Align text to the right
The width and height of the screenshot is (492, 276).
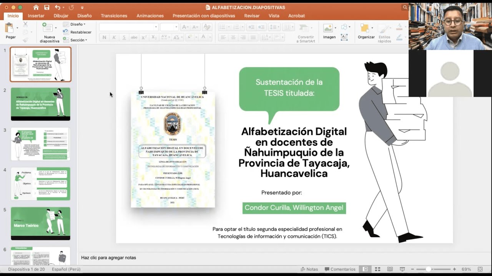pyautogui.click(x=243, y=37)
